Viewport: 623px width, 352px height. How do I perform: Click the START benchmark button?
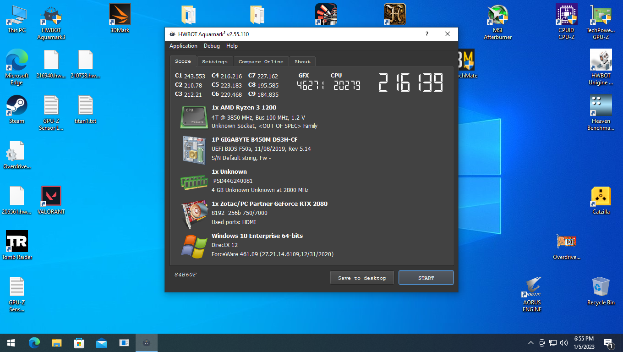[x=426, y=278]
